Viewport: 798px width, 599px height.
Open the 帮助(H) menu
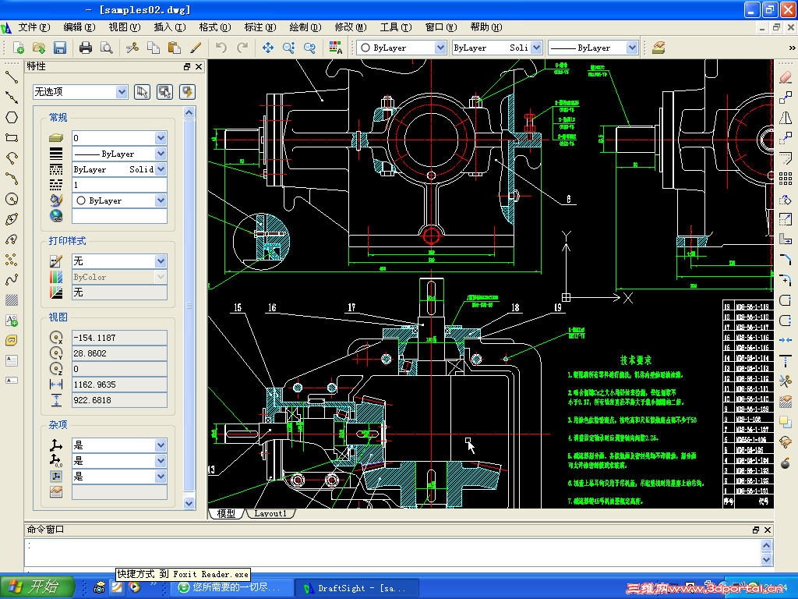(486, 27)
